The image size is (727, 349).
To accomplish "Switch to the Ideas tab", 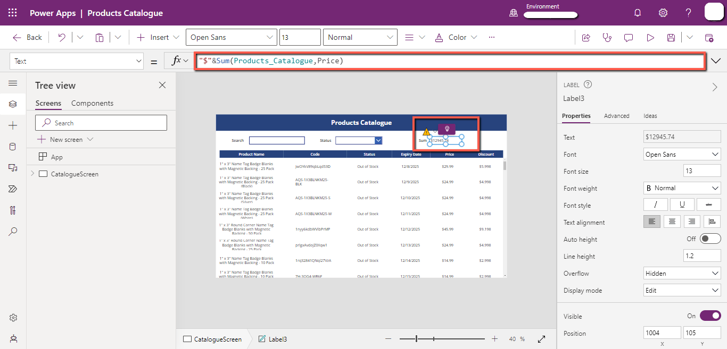I will [x=650, y=116].
